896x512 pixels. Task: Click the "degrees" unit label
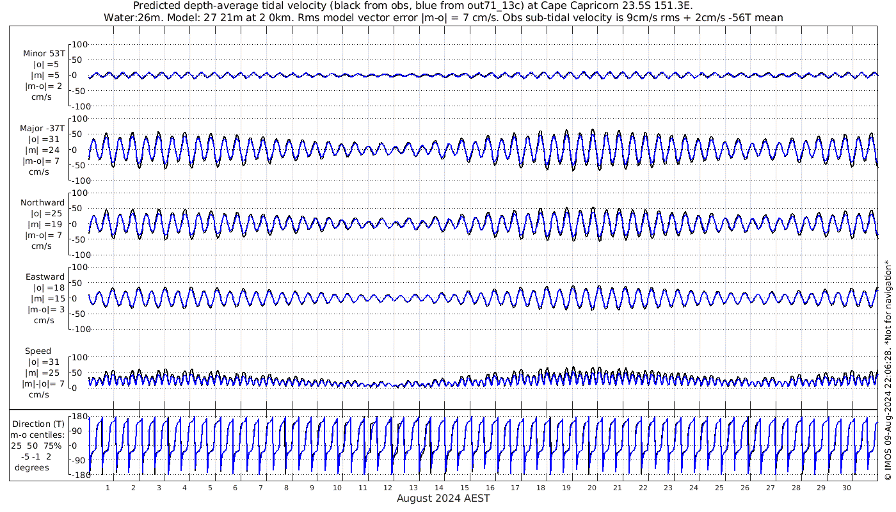tap(32, 468)
